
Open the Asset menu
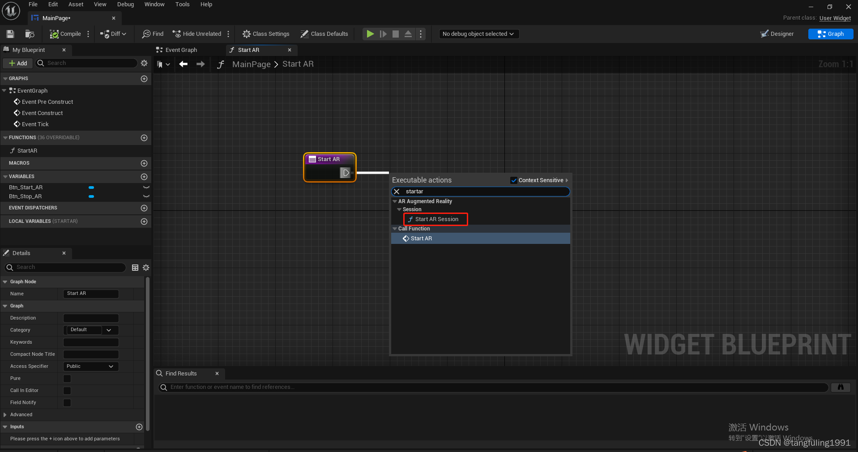click(x=76, y=4)
